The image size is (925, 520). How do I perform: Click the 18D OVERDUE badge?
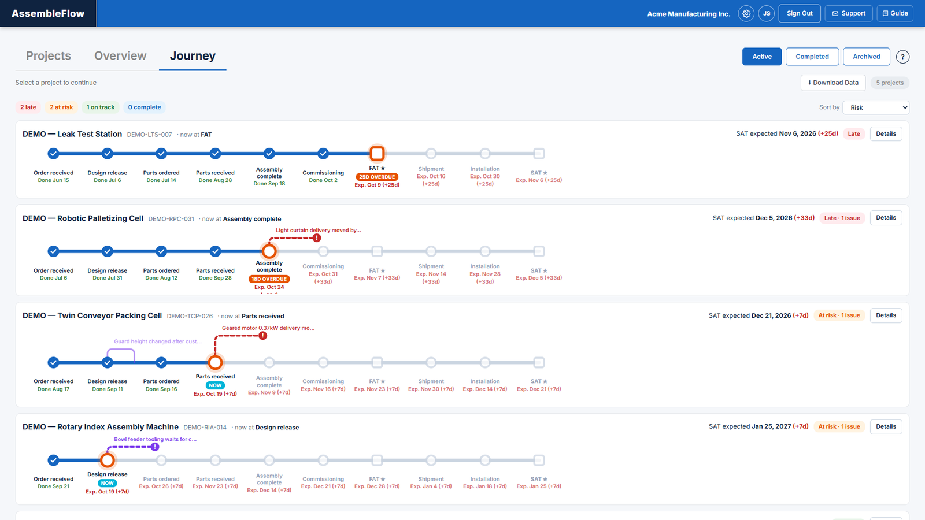[269, 279]
